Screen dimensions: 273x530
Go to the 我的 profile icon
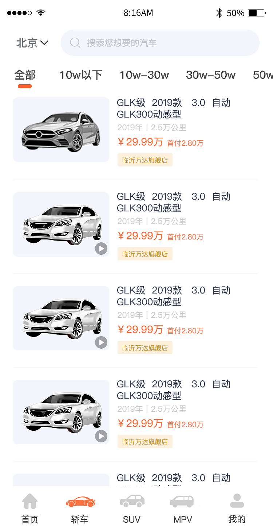[x=237, y=501]
